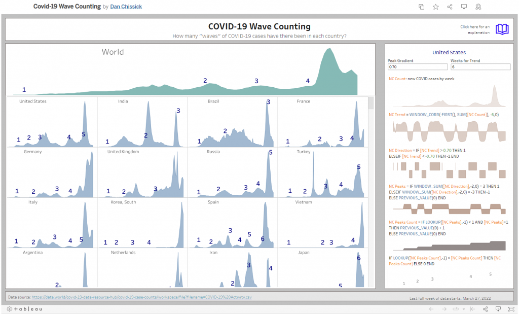Click the download icon in the top header
This screenshot has height=314, width=519.
464,7
